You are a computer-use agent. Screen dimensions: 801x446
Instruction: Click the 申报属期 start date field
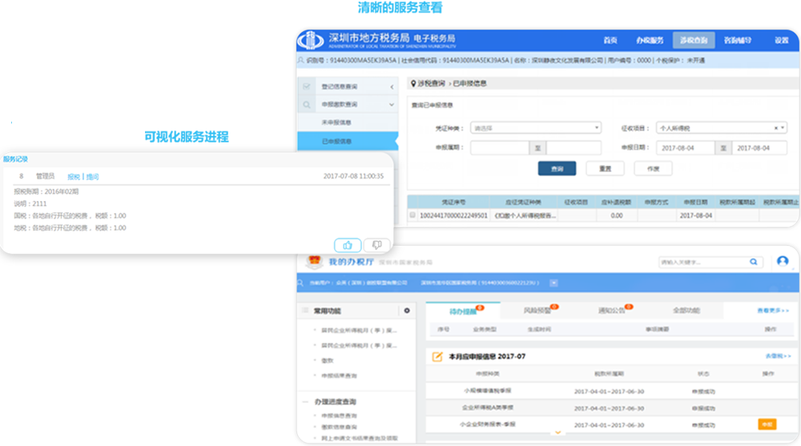(500, 147)
